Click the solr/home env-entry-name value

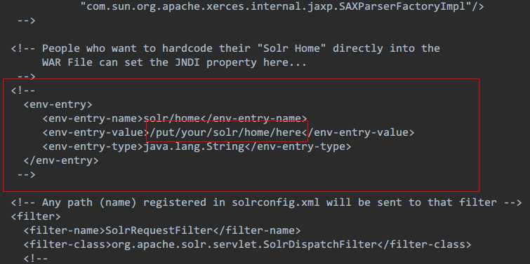[172, 118]
